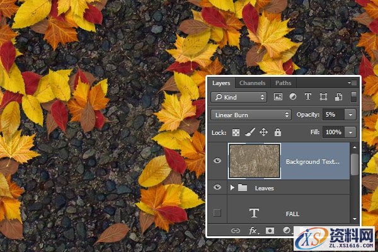Image resolution: width=378 pixels, height=252 pixels.
Task: Lock image pixels brush icon
Action: (249, 132)
